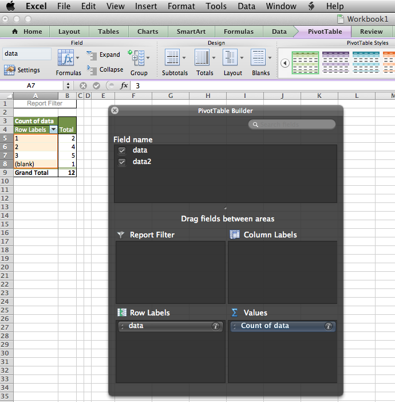Click the Report Filter placeholder cell

point(45,104)
